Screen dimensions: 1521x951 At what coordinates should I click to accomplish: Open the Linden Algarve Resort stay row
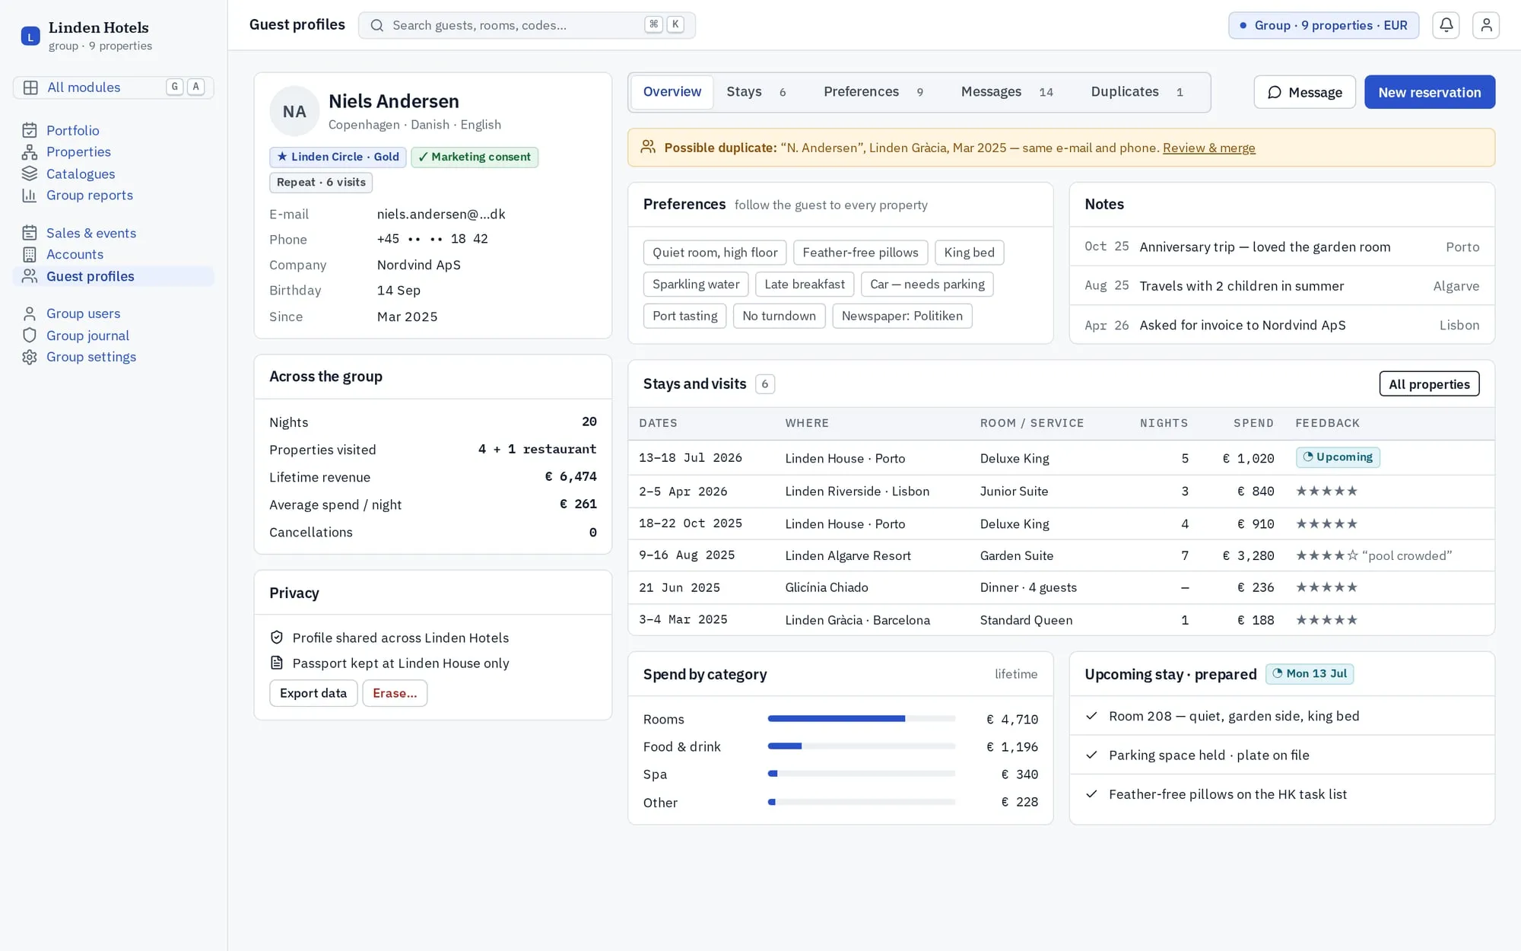[1061, 555]
